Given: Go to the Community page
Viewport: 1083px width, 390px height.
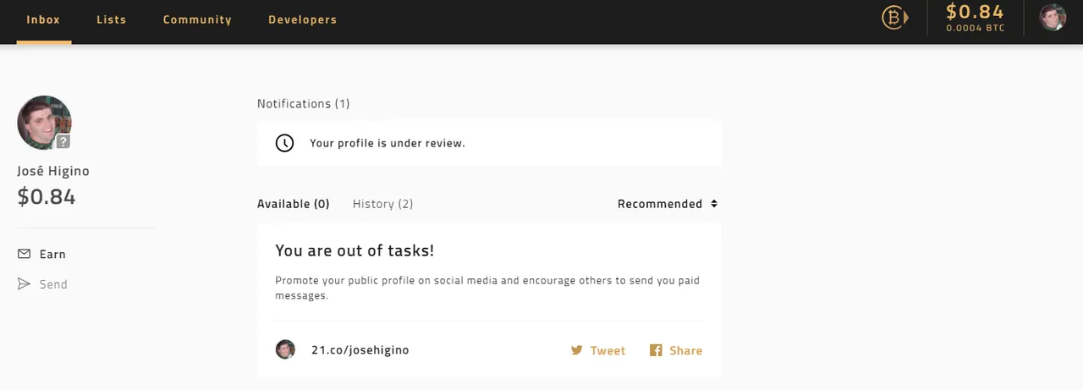Looking at the screenshot, I should 197,19.
